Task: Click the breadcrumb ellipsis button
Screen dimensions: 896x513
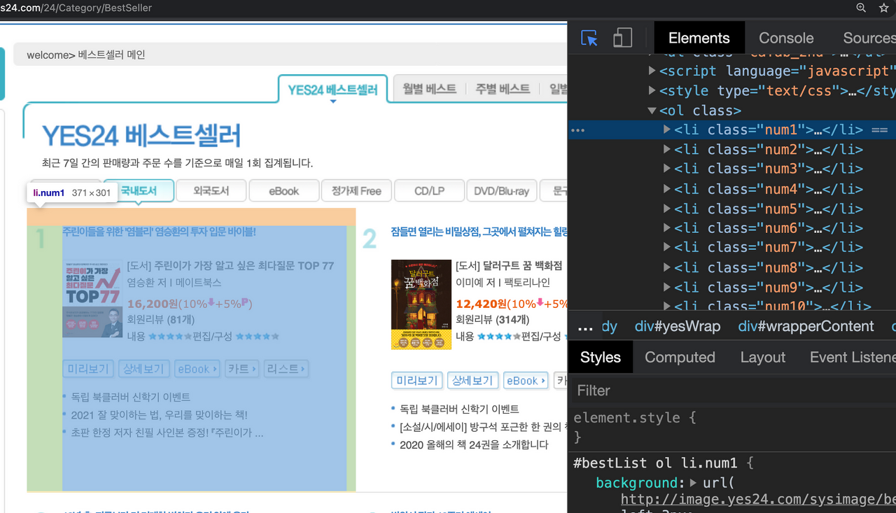Action: pos(586,326)
